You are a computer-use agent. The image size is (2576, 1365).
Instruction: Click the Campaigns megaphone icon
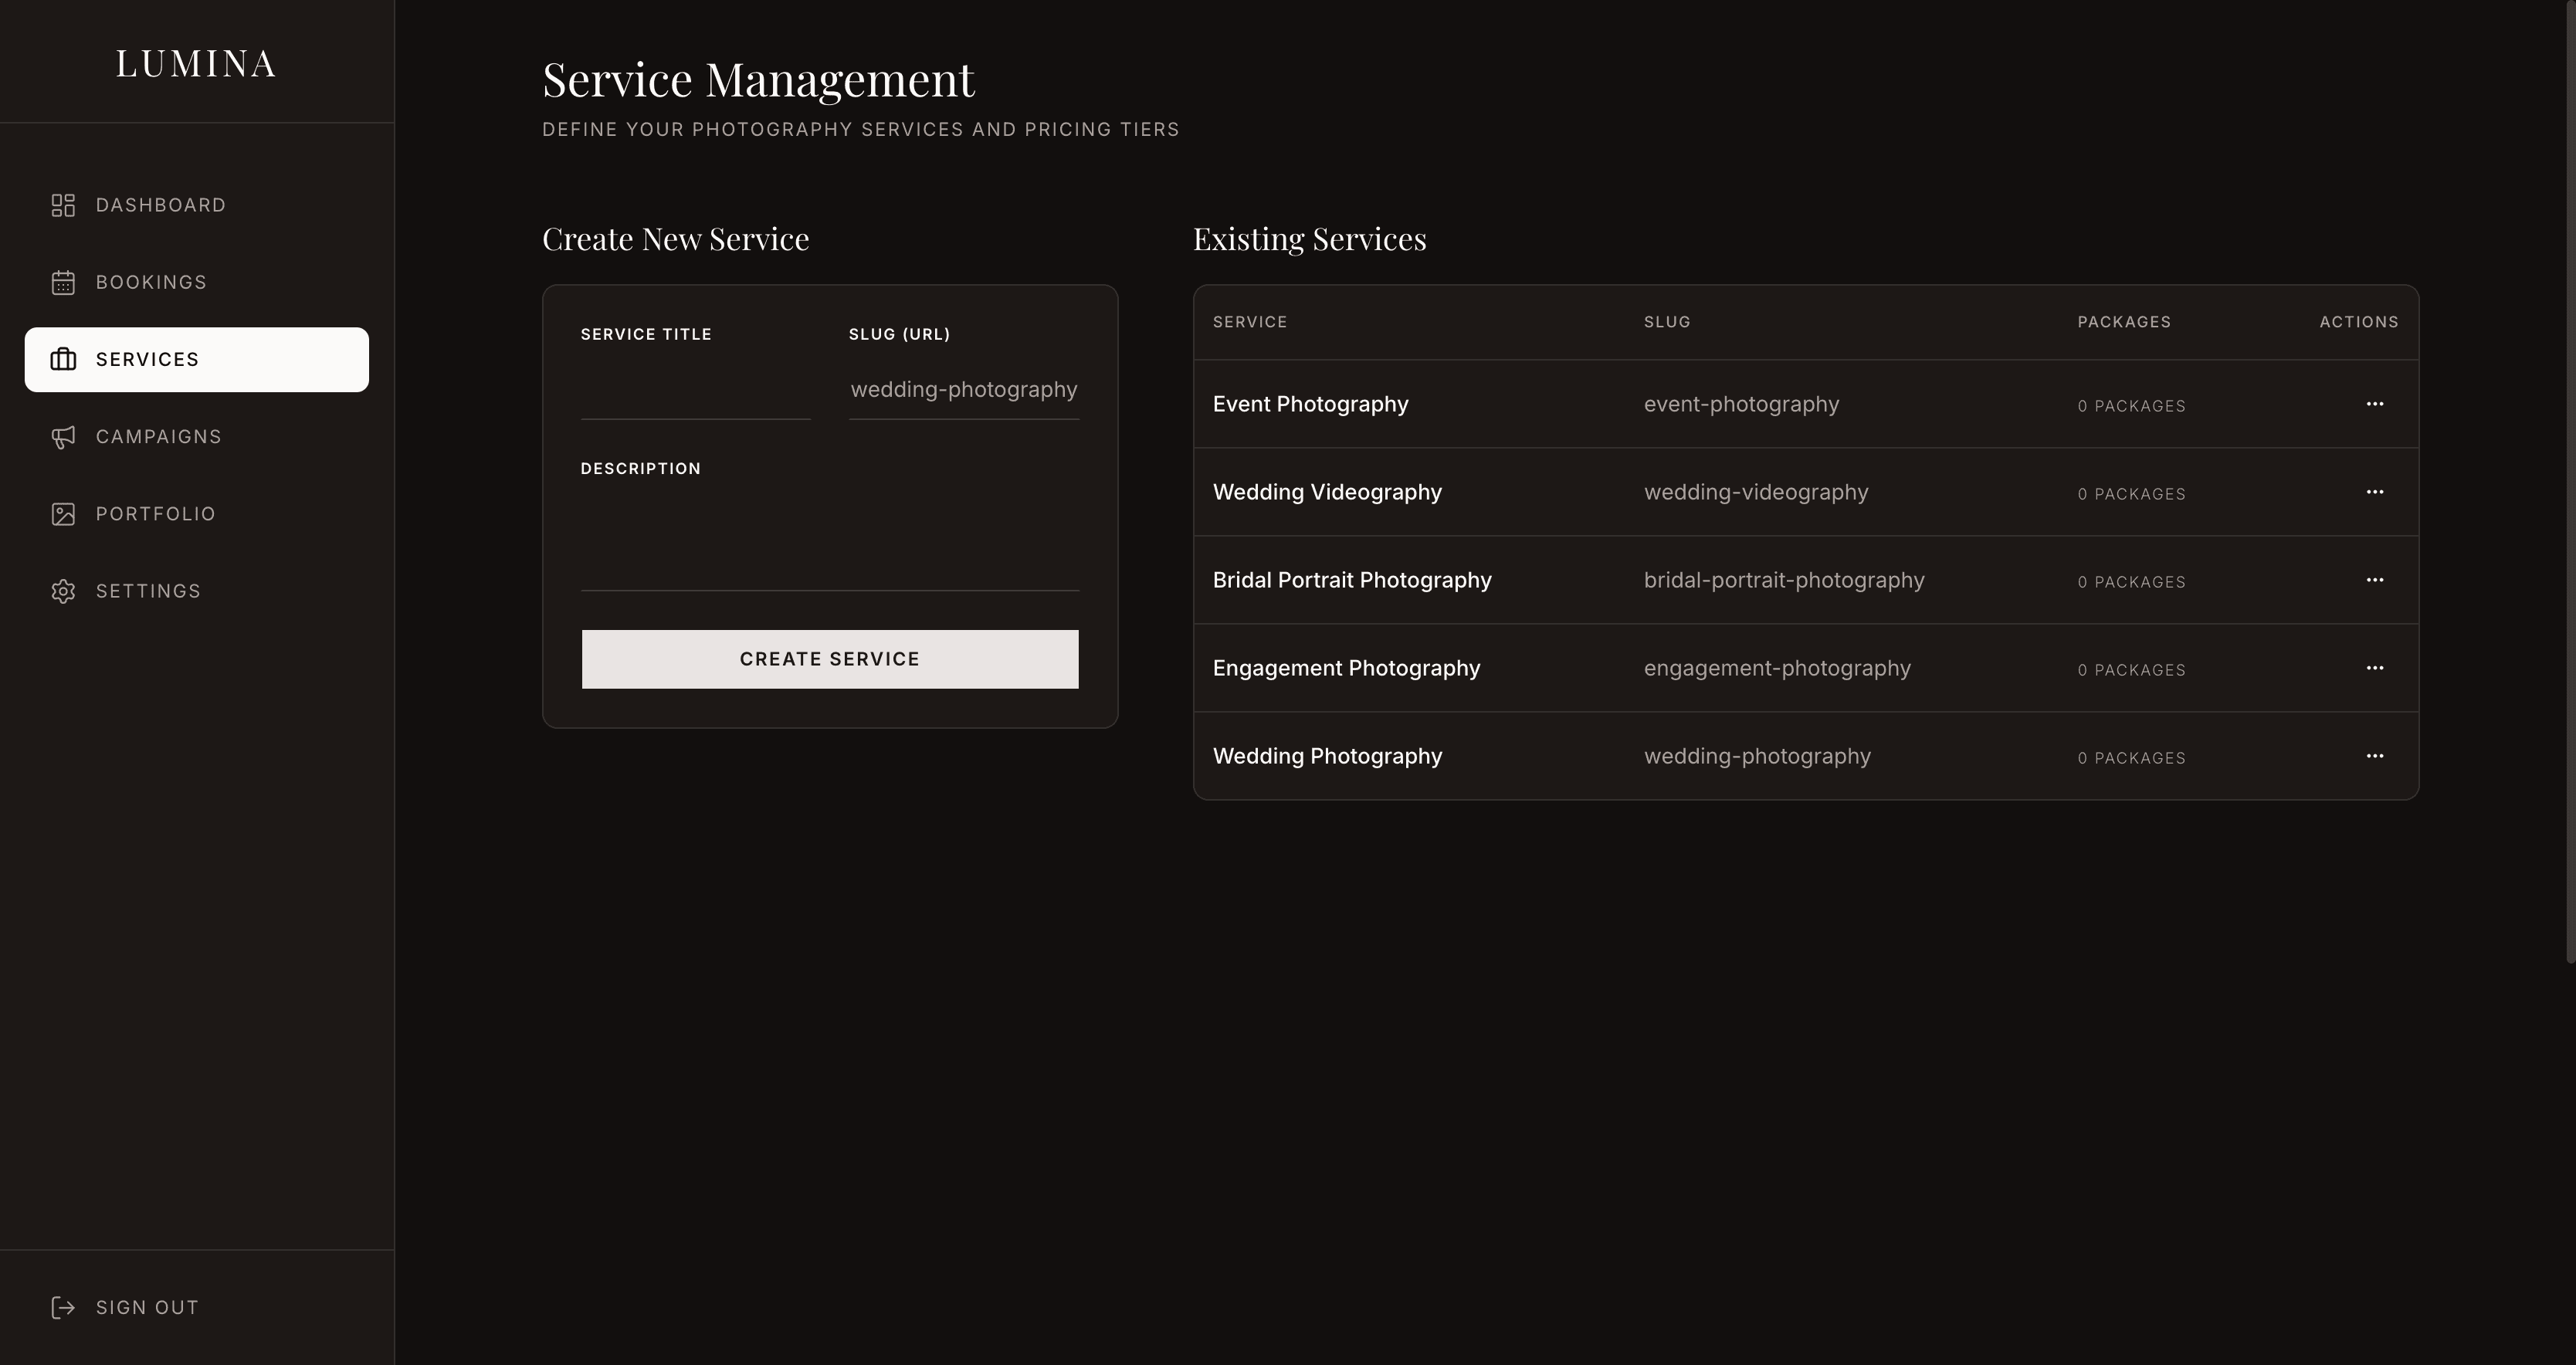coord(63,437)
